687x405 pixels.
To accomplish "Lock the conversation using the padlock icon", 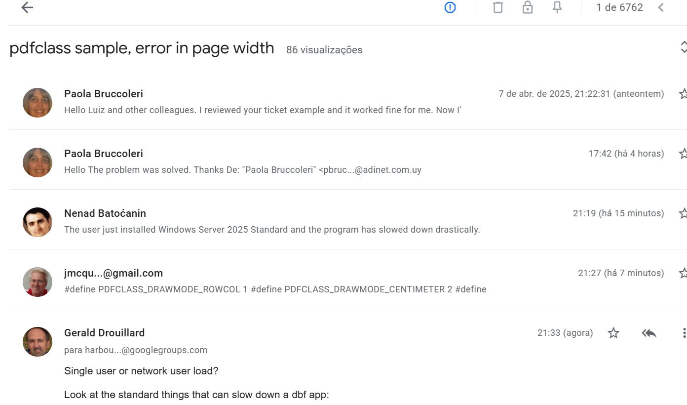I will 528,7.
